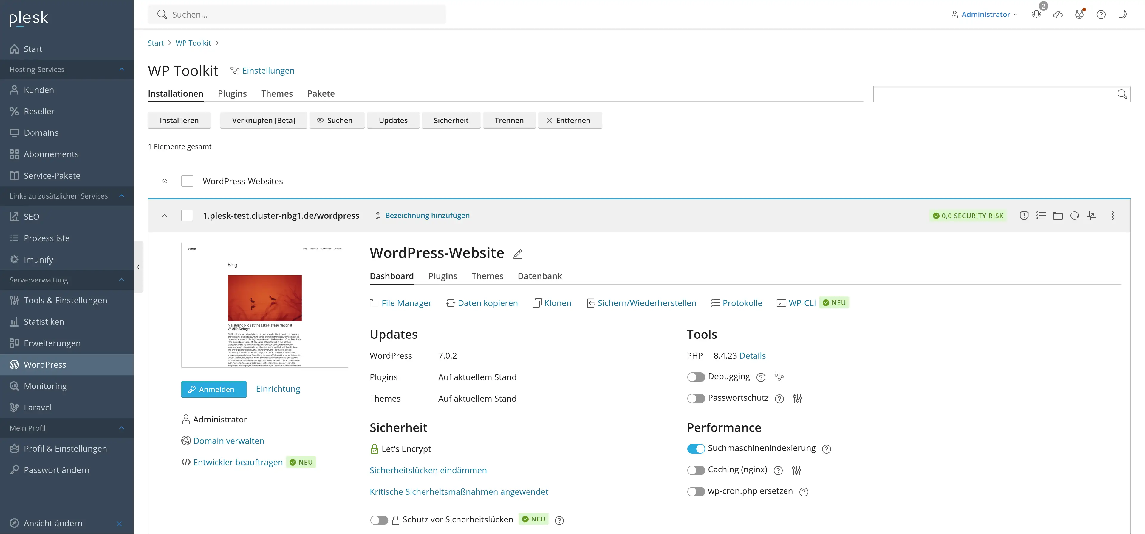Show help for Schutz vor Sicherheitslücken

click(559, 520)
